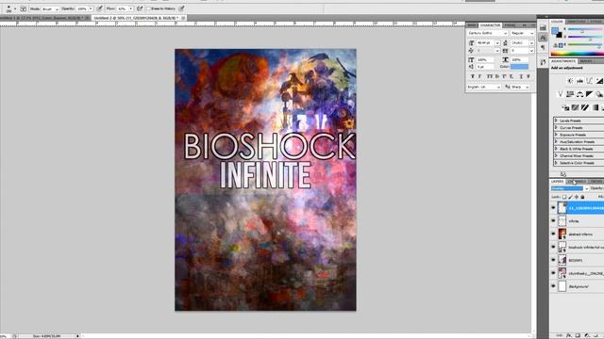Add a Photo Filter adjustment

tap(599, 94)
